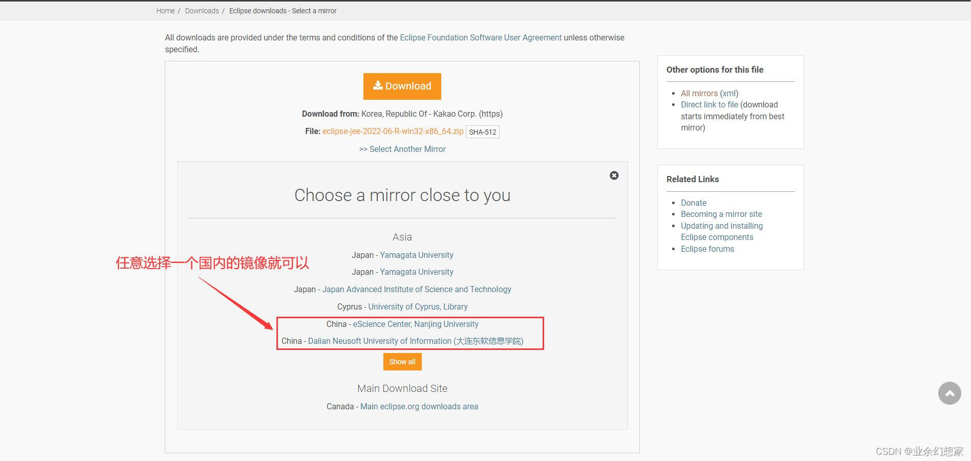Screen dimensions: 971x461
Task: Click the orange Download button
Action: 402,86
